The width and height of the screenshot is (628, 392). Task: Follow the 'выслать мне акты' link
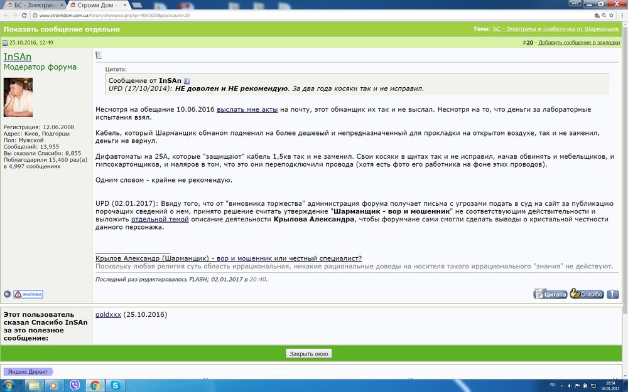click(x=247, y=109)
